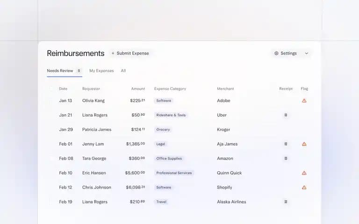Viewport: 359px width, 224px height.
Task: Click the Reimbursements page heading
Action: pyautogui.click(x=76, y=53)
